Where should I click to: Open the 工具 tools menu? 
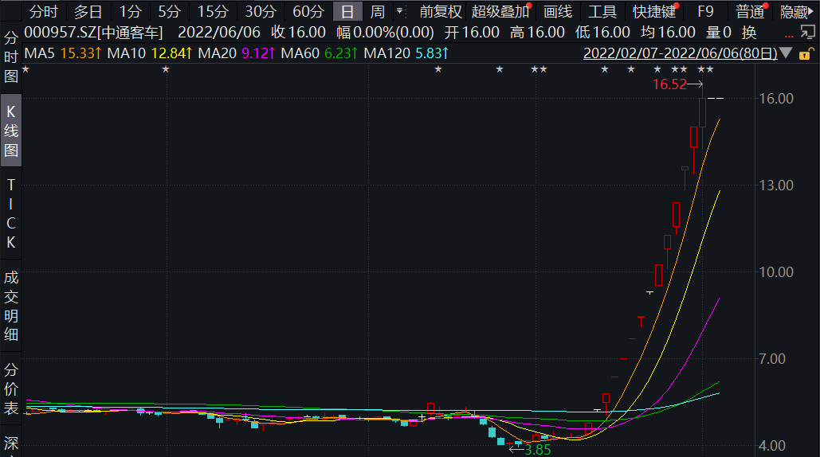[x=602, y=11]
